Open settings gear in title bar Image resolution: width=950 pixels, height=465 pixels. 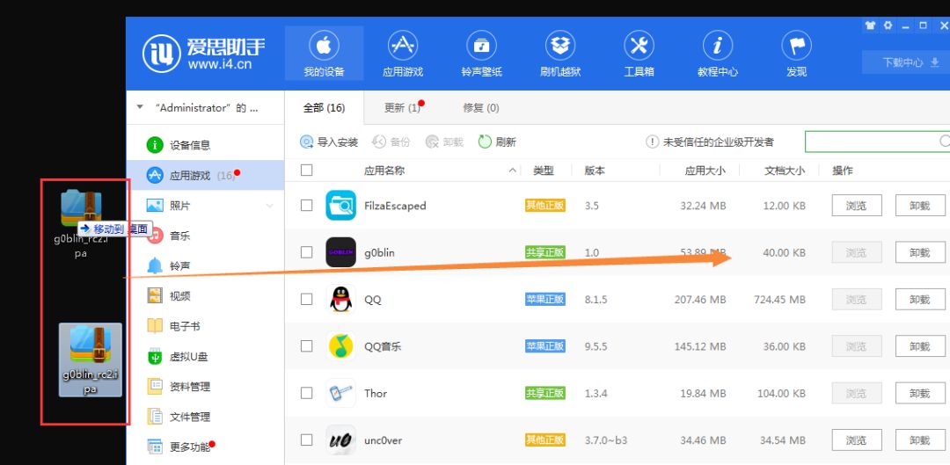(x=888, y=25)
